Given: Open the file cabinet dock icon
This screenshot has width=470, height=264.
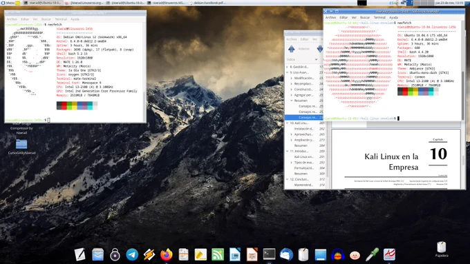Looking at the screenshot, I should pos(97,255).
